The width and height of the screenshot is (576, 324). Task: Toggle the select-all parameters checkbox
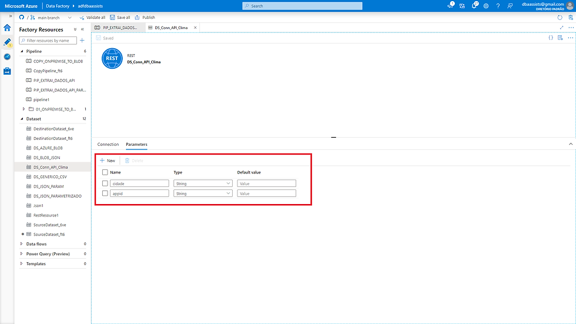pos(105,172)
